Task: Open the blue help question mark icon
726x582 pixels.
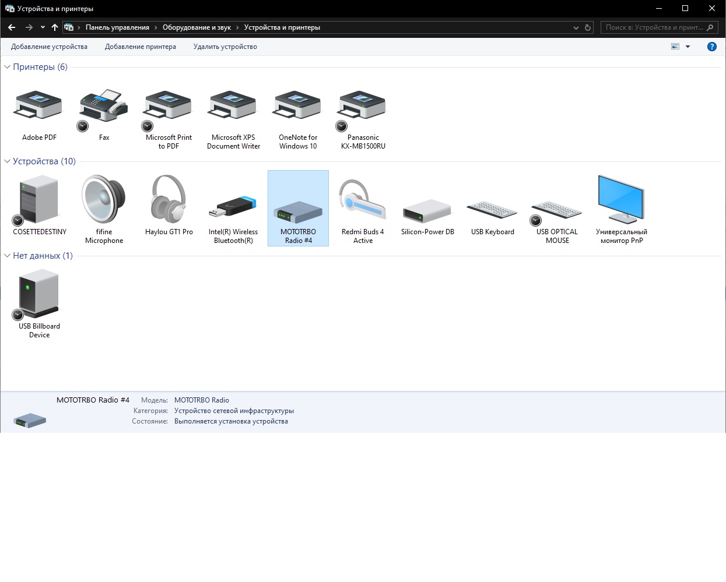Action: click(711, 47)
